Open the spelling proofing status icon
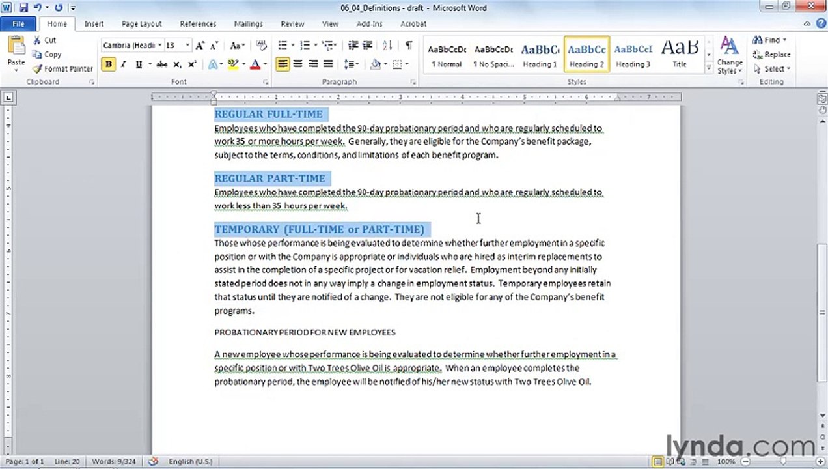 pos(153,461)
